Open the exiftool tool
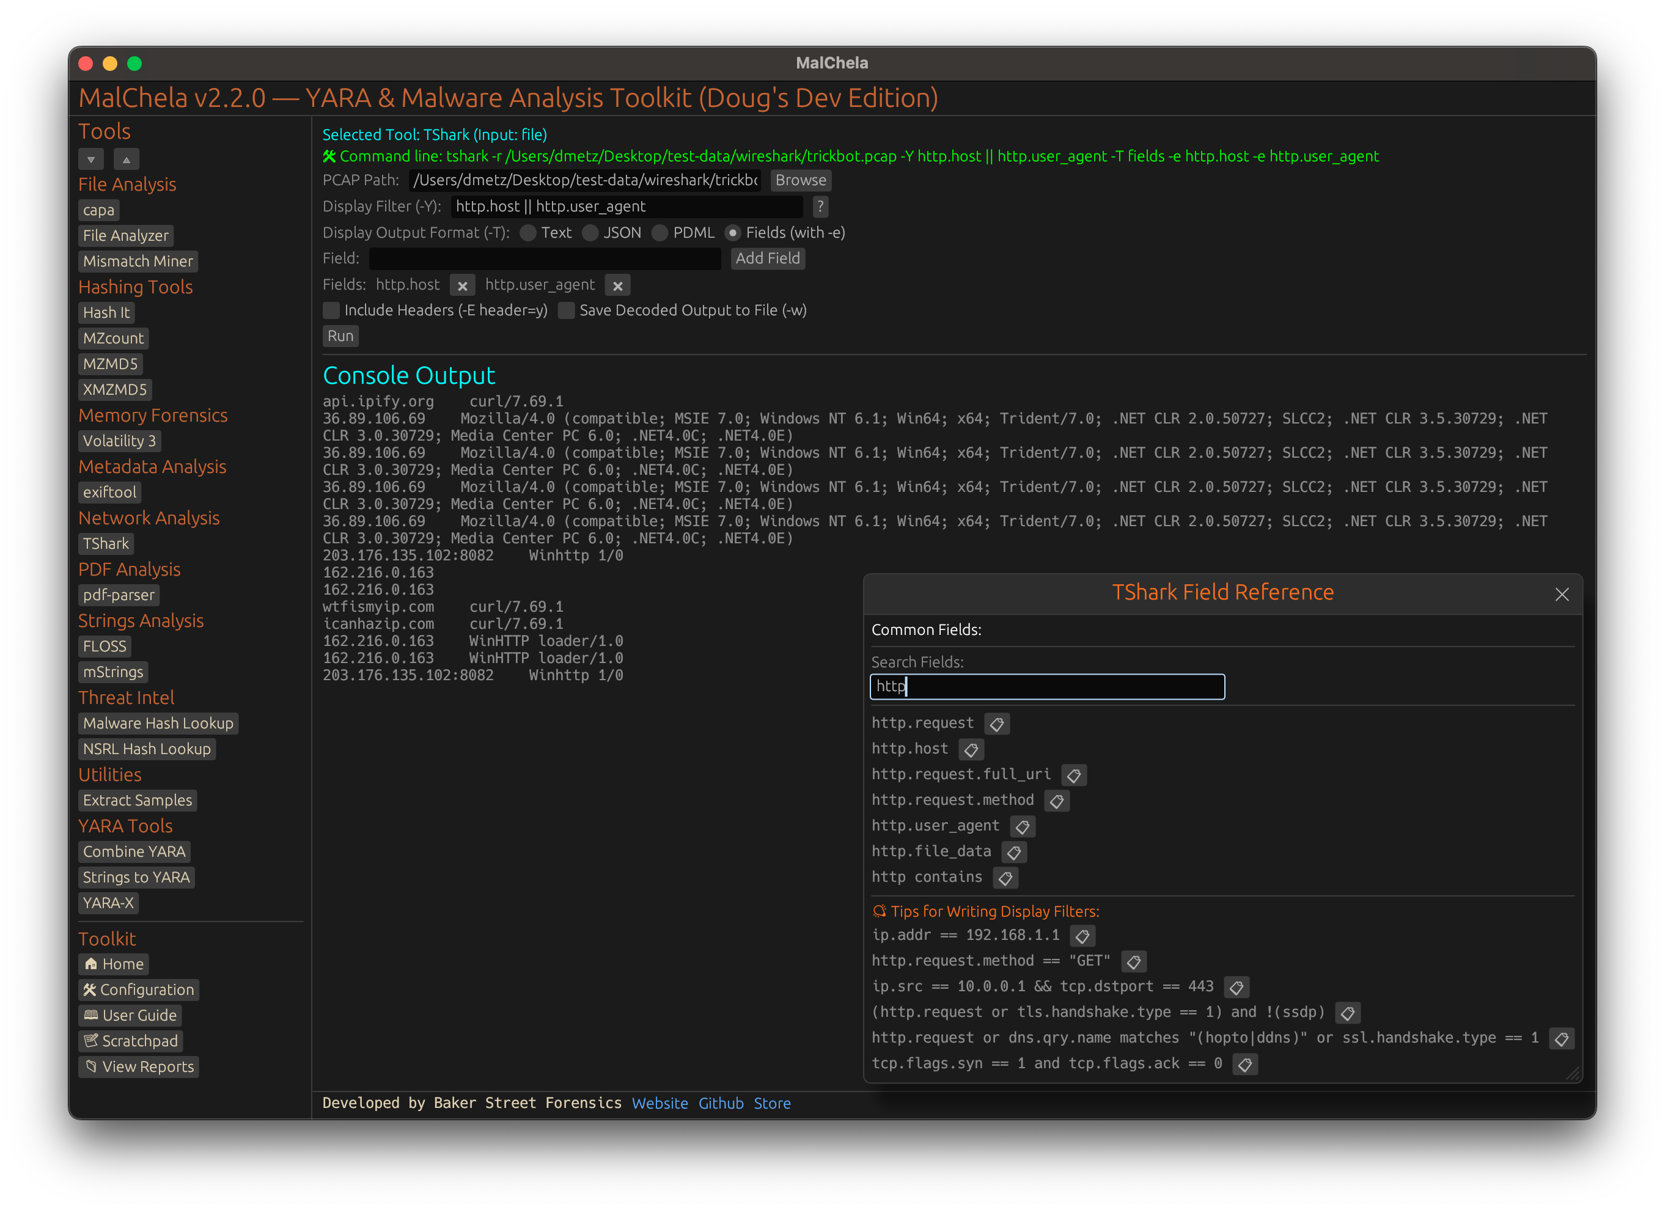Screen dimensions: 1665x1210 [109, 493]
